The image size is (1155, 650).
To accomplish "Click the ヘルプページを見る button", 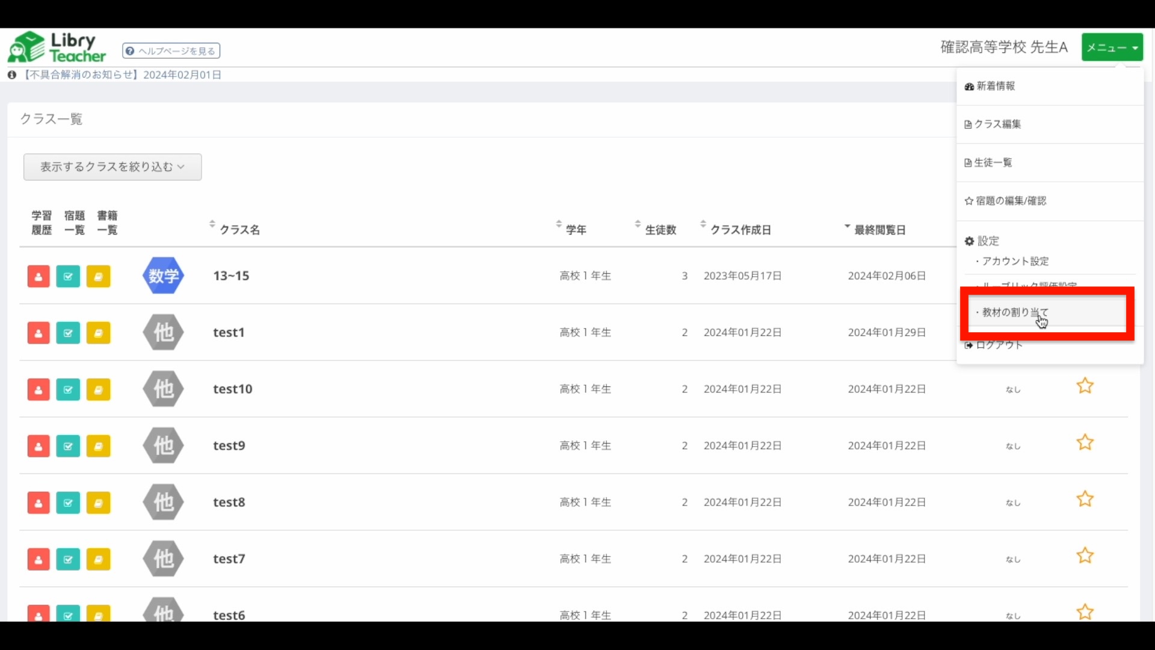I will tap(171, 51).
